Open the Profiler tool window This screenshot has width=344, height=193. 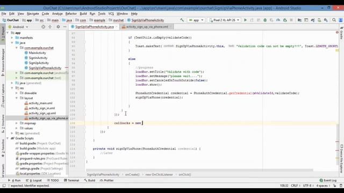pos(106,180)
